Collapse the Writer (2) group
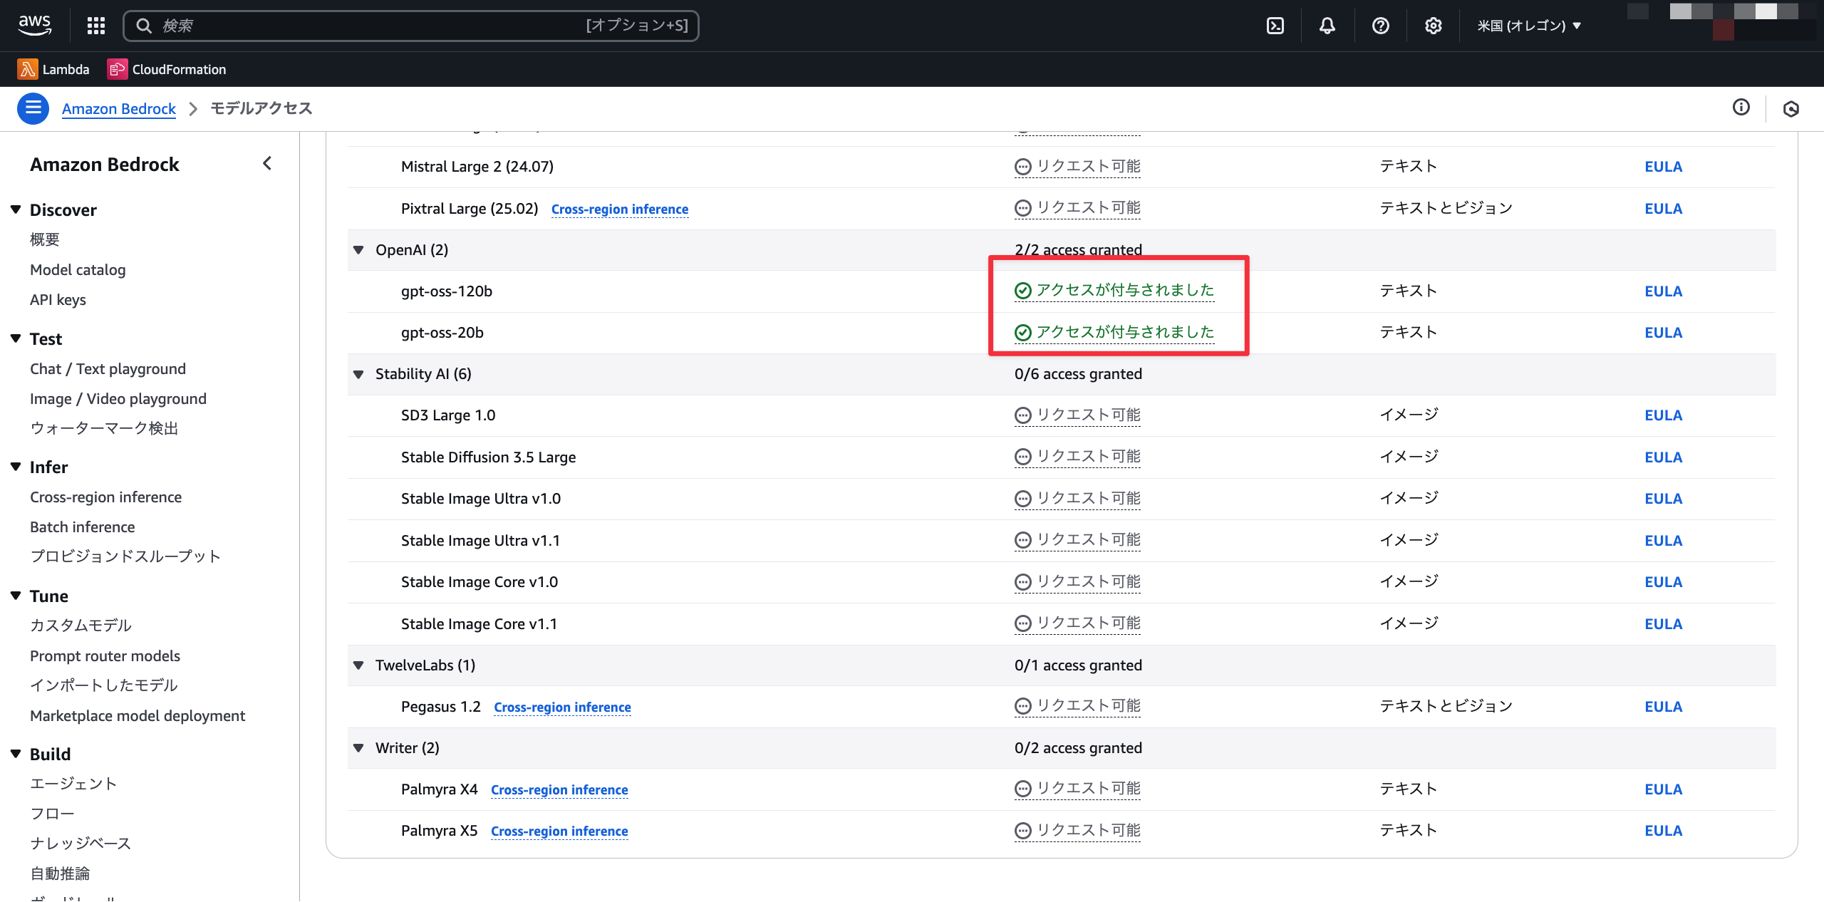The width and height of the screenshot is (1824, 902). [358, 748]
